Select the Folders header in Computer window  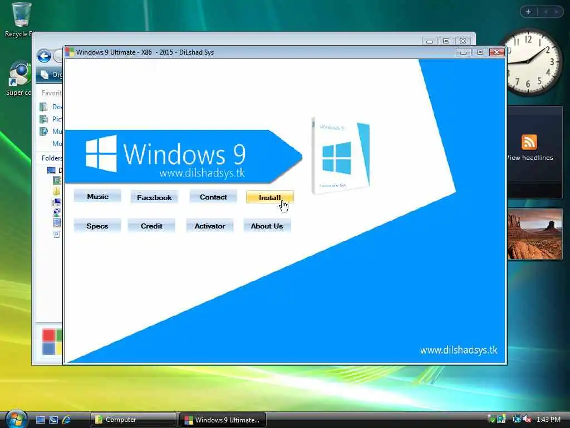(x=52, y=158)
